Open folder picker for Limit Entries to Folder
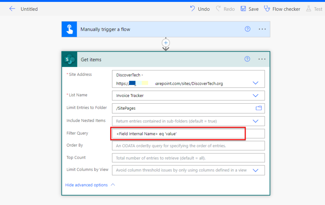The width and height of the screenshot is (325, 205). click(258, 108)
